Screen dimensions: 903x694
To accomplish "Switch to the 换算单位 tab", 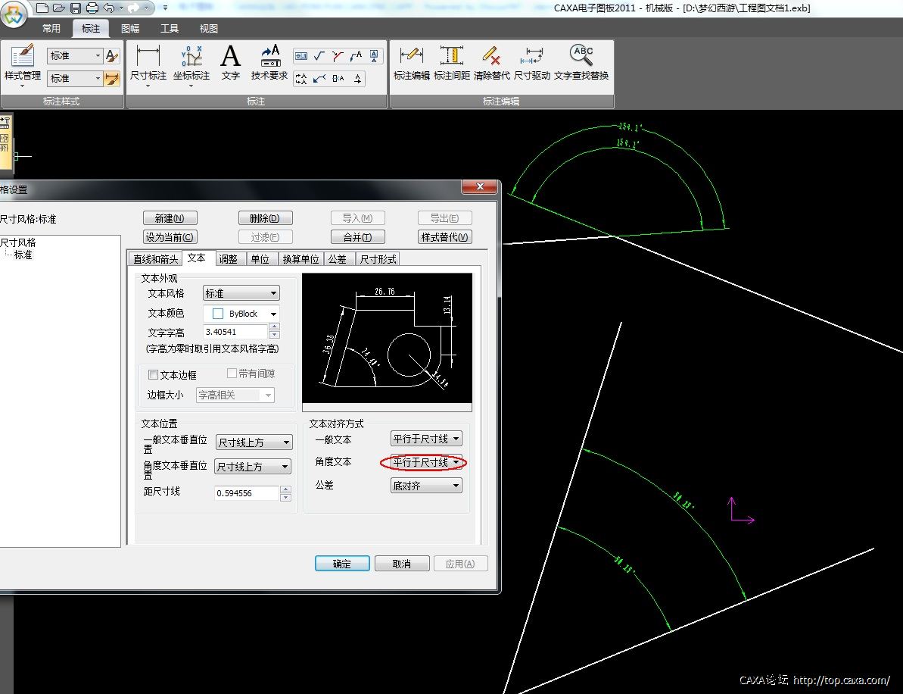I will click(x=300, y=259).
